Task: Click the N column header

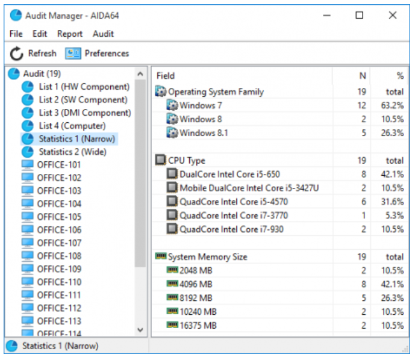Action: pos(352,76)
